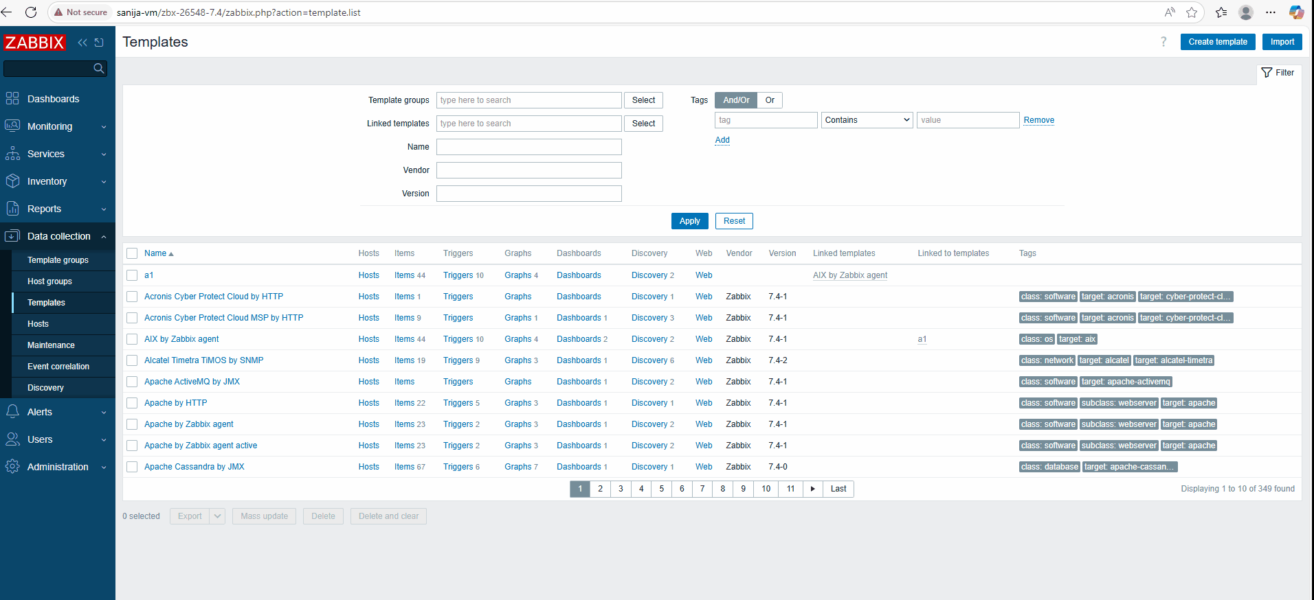
Task: Hide the sidebar with the kiosk icon
Action: [x=99, y=43]
